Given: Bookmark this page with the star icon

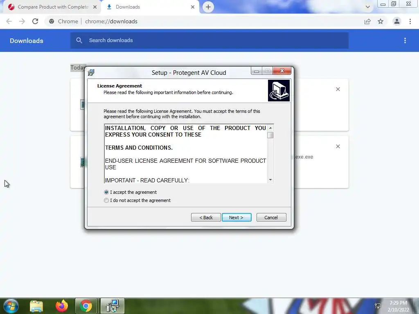Looking at the screenshot, I should click(x=381, y=21).
